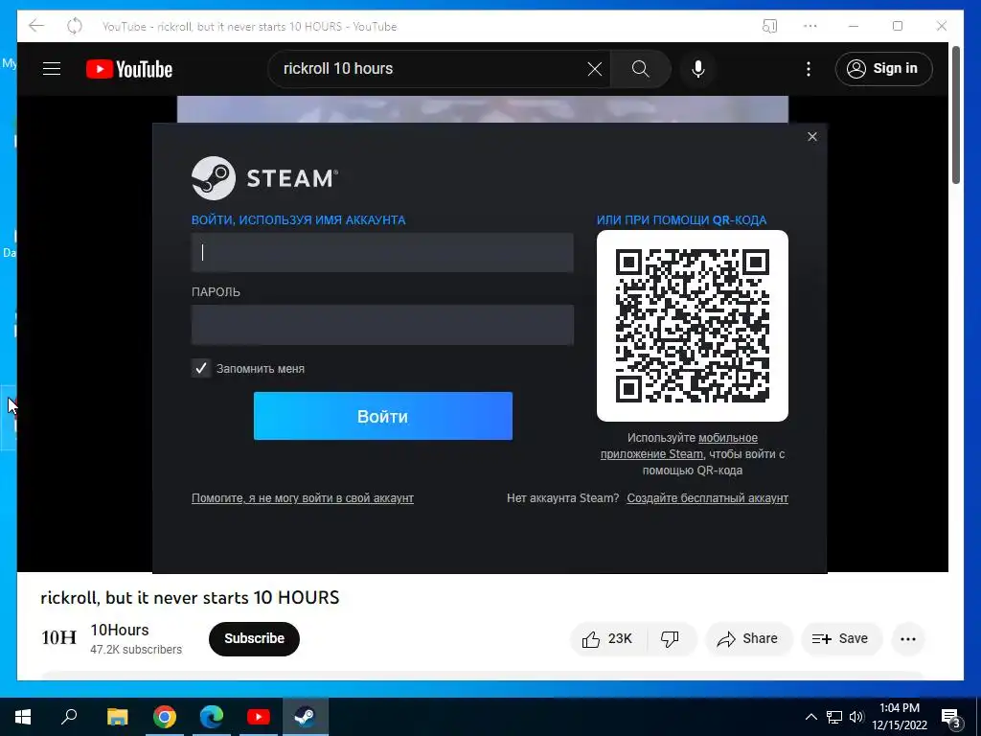Start voice search with the microphone icon

click(x=698, y=69)
